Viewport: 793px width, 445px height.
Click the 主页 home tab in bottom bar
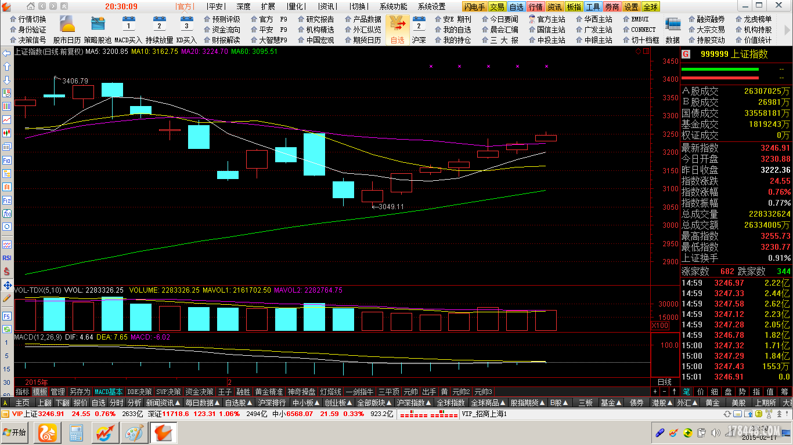point(22,403)
